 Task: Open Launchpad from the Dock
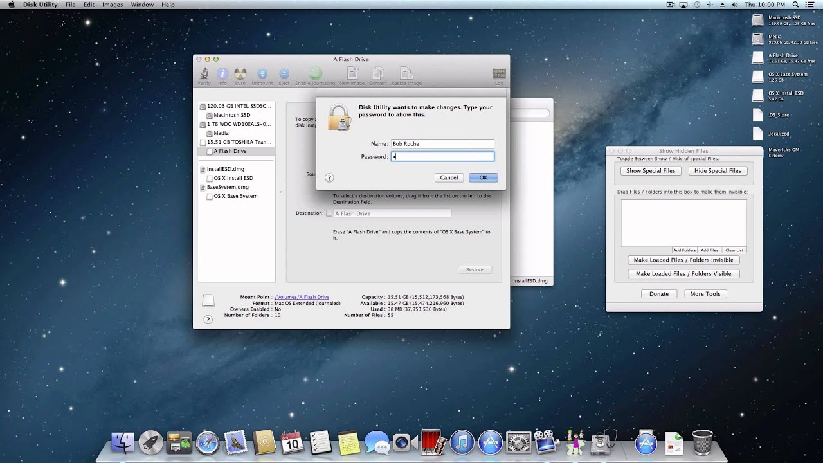(150, 442)
